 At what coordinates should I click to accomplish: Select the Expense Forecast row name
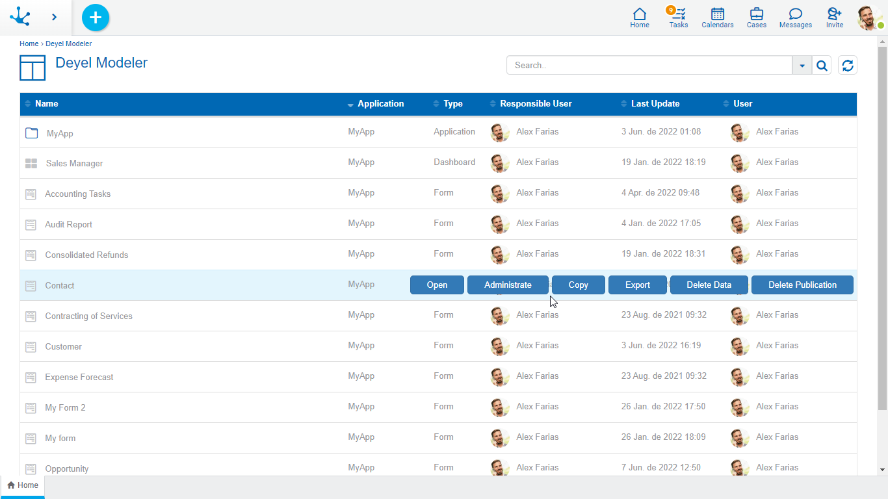79,377
